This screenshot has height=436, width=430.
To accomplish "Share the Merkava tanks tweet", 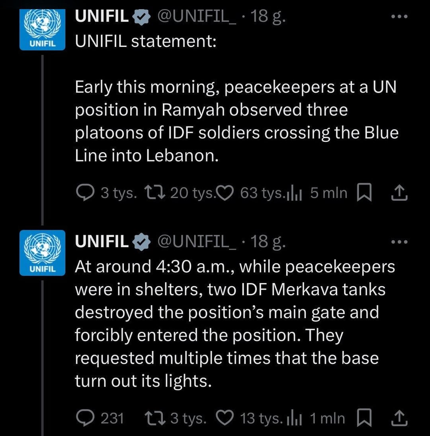I will click(x=399, y=418).
